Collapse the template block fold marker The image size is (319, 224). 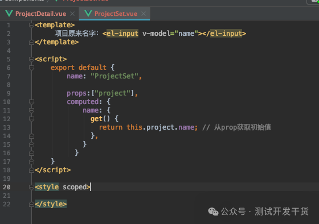coord(31,25)
